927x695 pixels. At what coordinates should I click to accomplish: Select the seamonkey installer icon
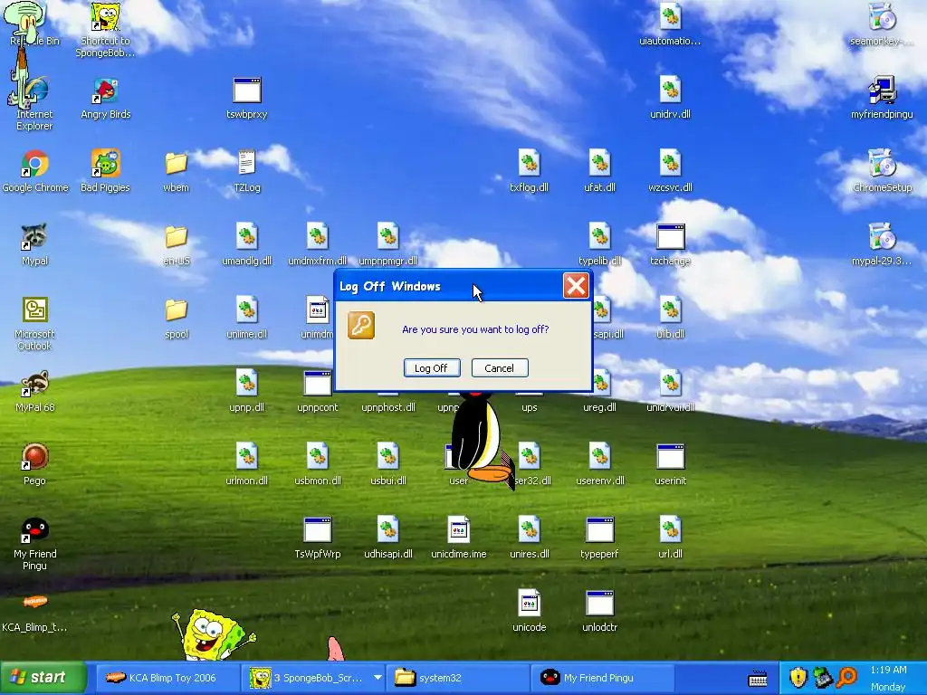click(882, 24)
